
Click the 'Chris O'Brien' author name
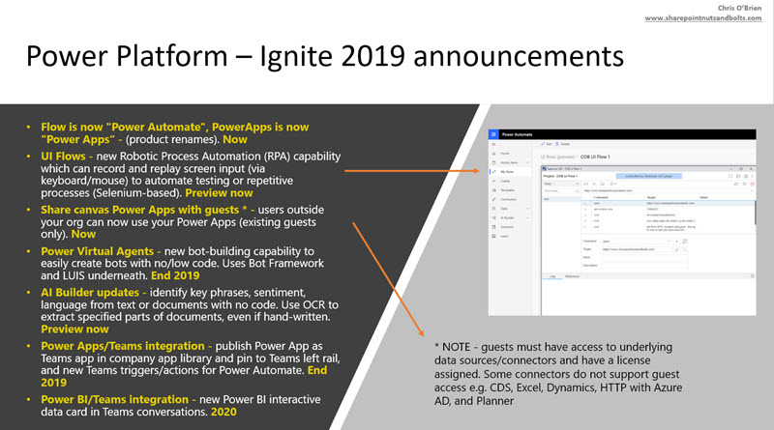739,8
